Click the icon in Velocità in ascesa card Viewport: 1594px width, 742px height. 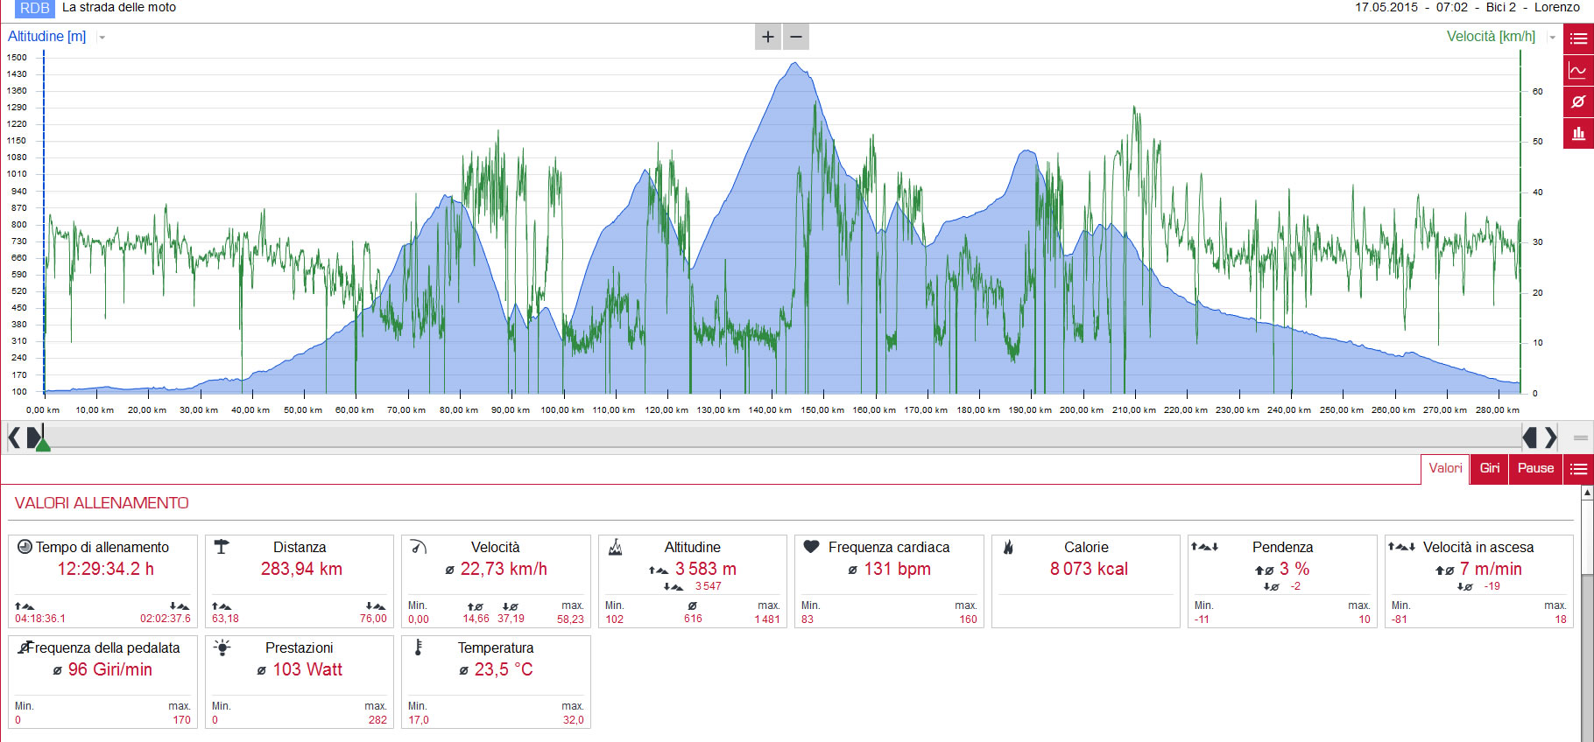click(1401, 547)
